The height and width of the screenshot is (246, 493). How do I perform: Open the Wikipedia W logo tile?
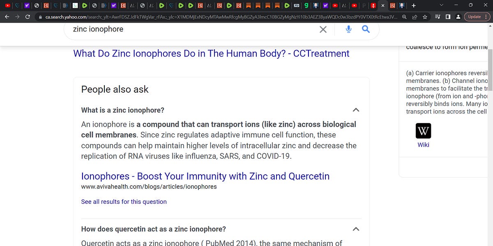[424, 131]
